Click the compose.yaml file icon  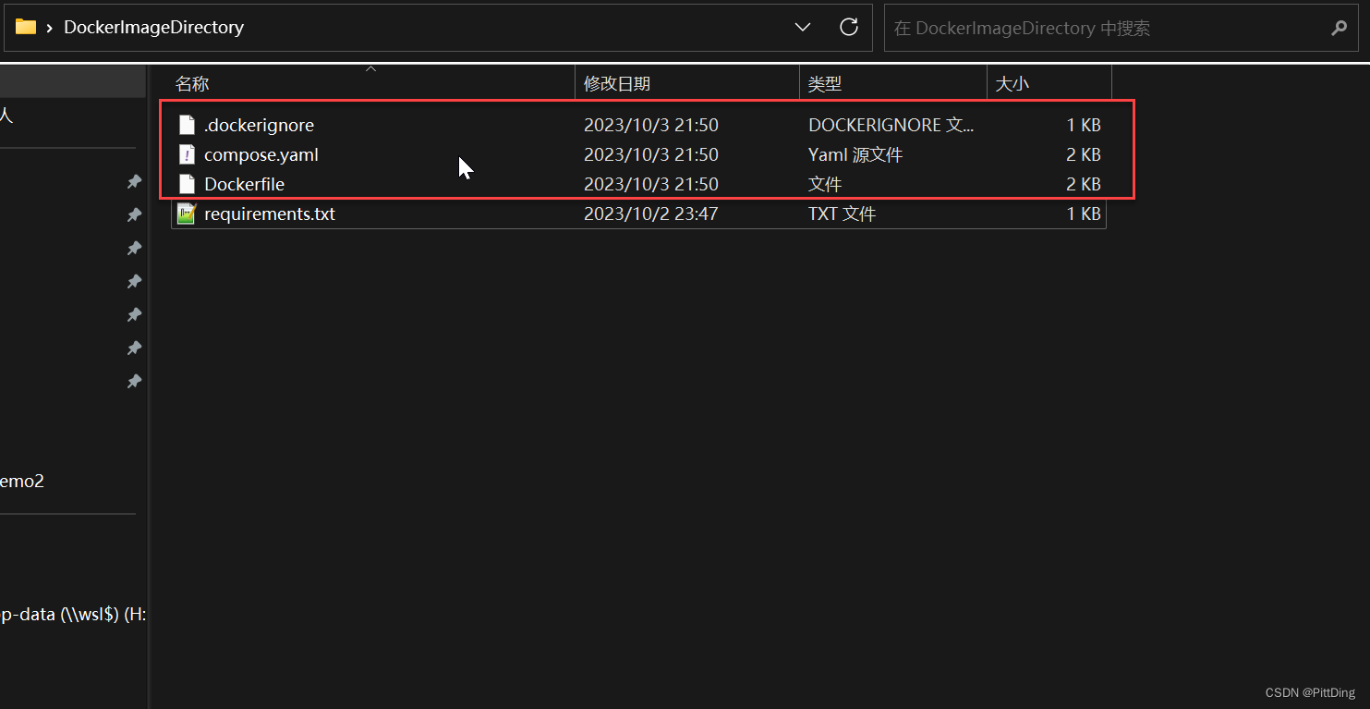pos(187,154)
